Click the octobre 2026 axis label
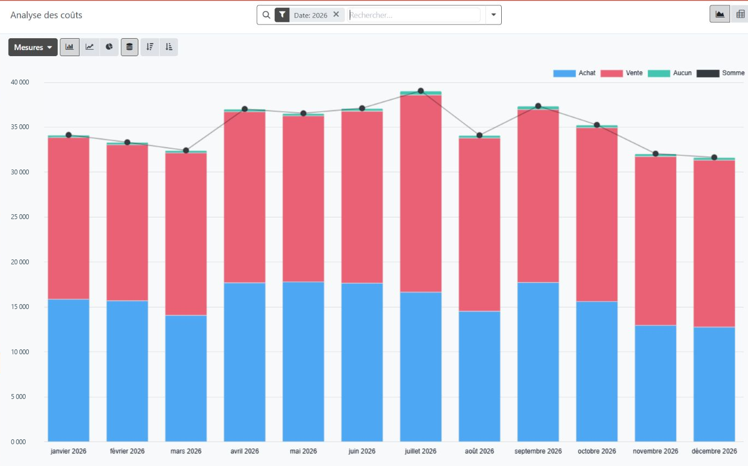This screenshot has height=466, width=748. [x=597, y=451]
